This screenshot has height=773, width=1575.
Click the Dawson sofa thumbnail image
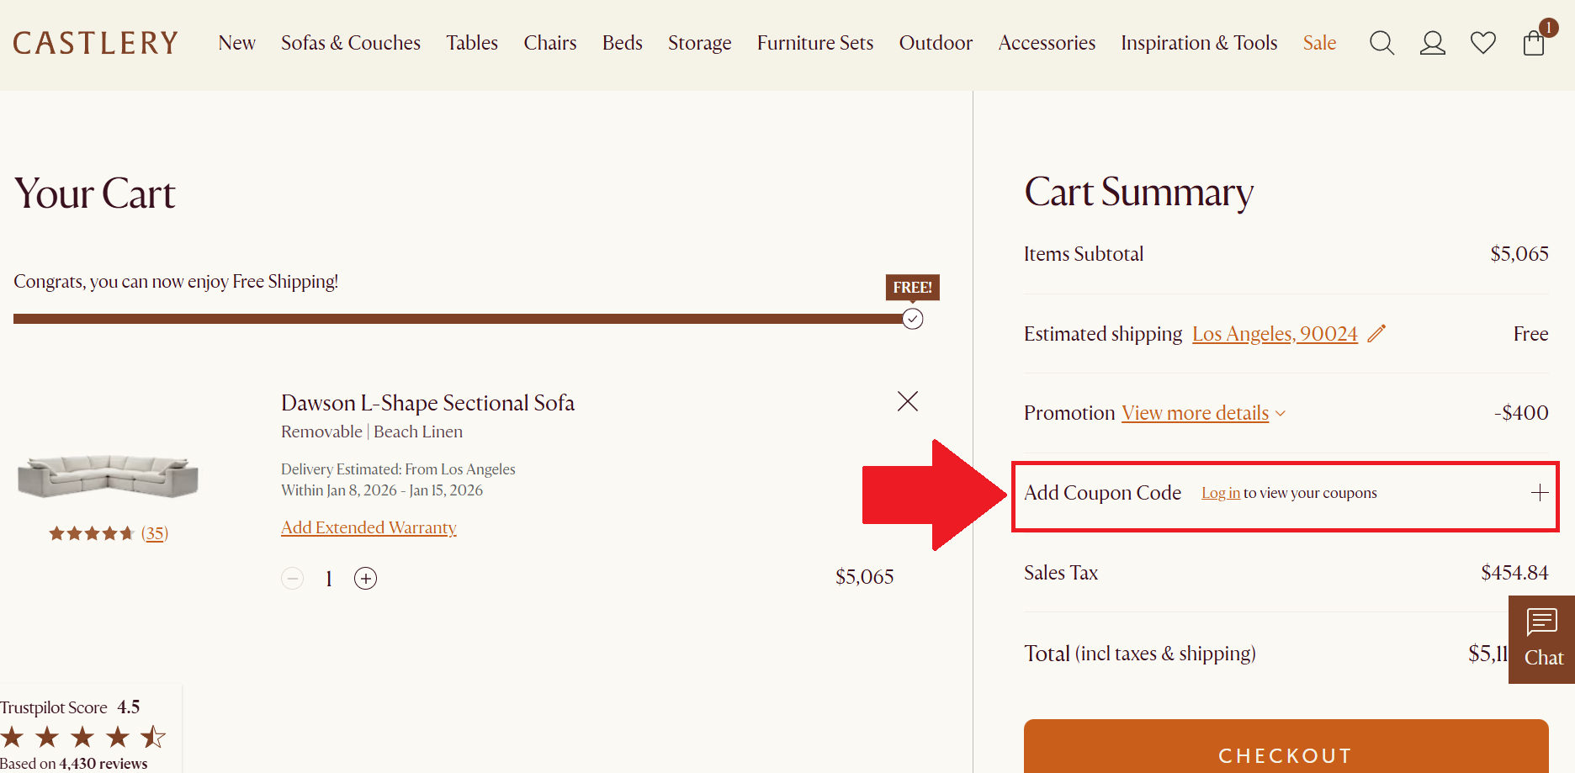(x=108, y=477)
